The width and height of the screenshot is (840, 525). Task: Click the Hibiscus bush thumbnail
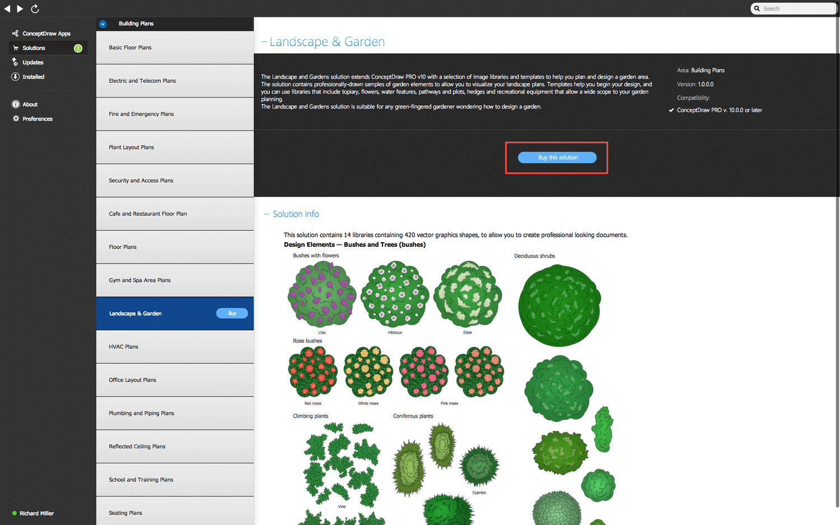click(x=395, y=294)
